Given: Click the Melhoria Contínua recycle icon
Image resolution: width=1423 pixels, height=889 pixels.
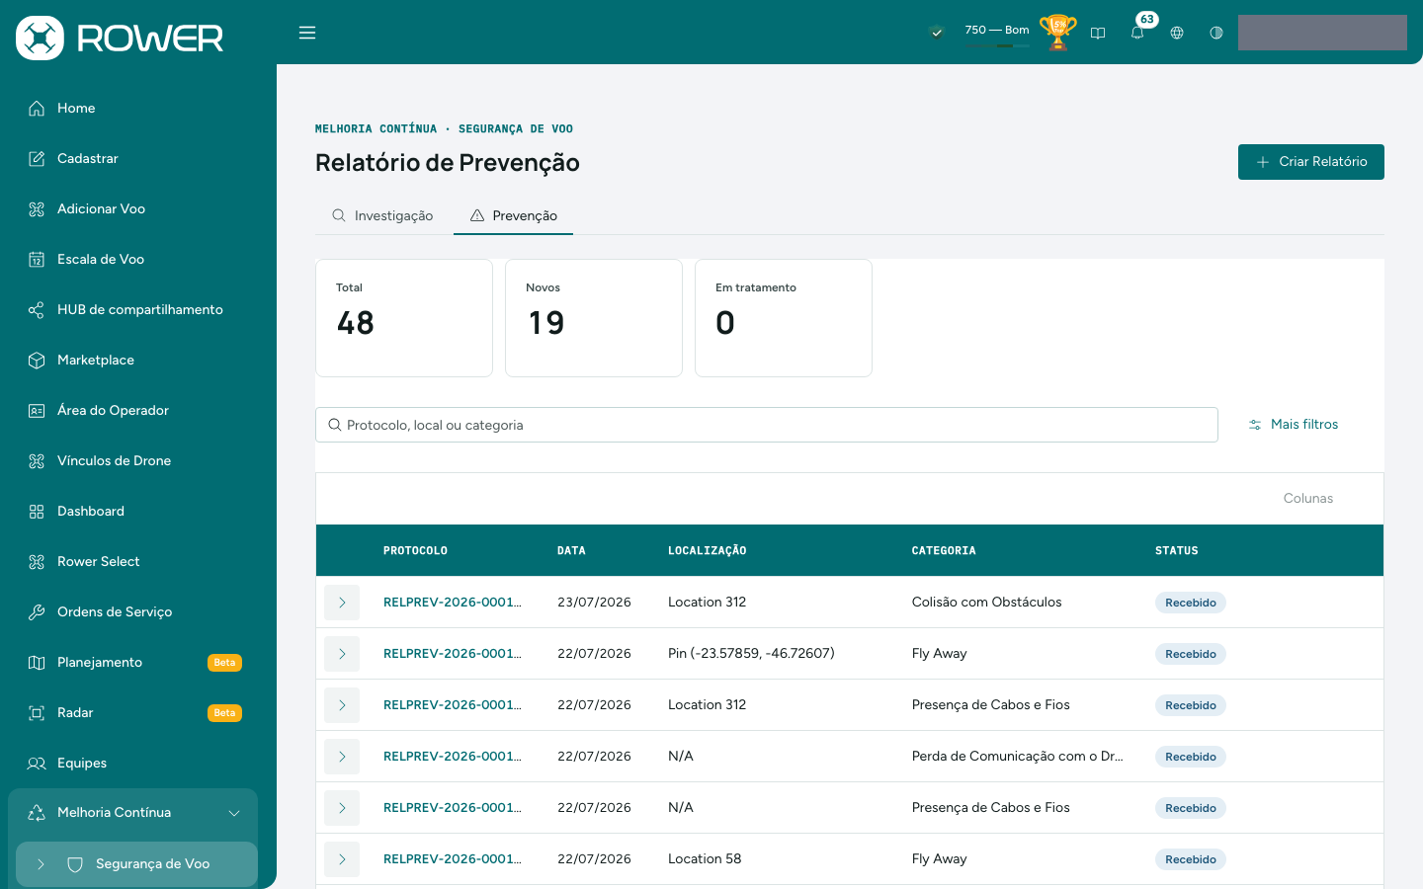Looking at the screenshot, I should pos(37,813).
